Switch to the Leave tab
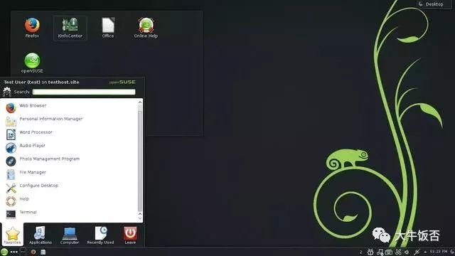This screenshot has height=256, width=455. pyautogui.click(x=130, y=235)
